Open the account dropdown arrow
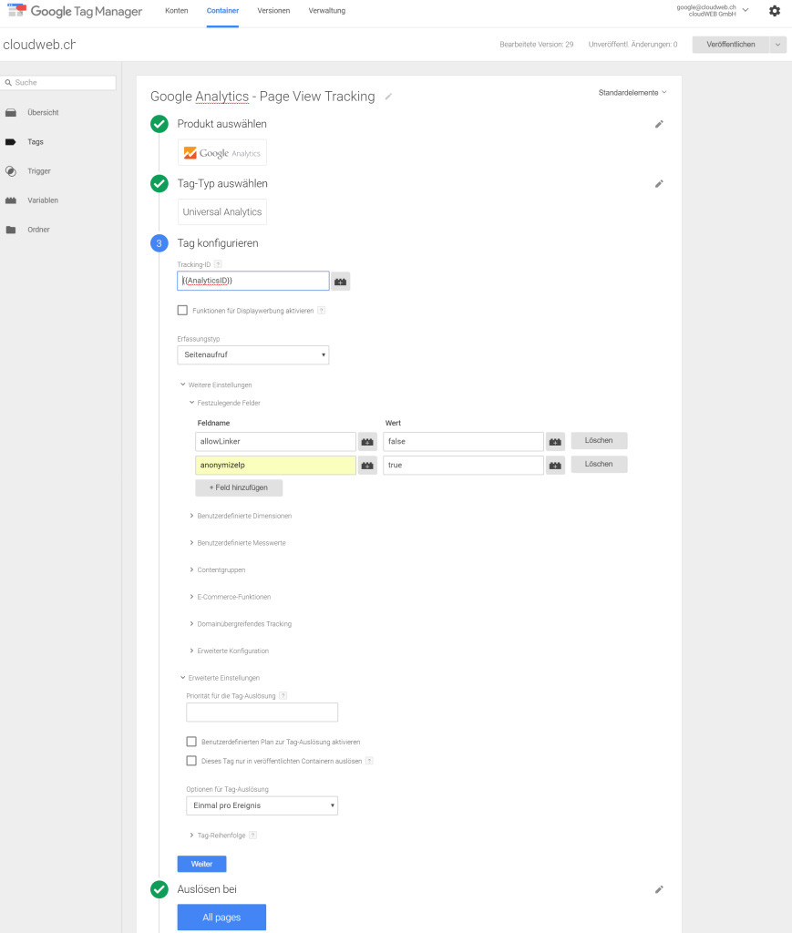This screenshot has height=933, width=792. point(746,10)
